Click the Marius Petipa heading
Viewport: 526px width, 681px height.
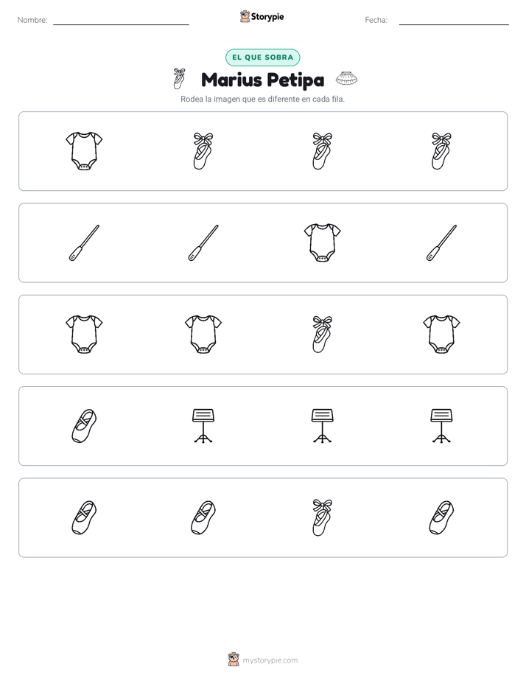(262, 80)
